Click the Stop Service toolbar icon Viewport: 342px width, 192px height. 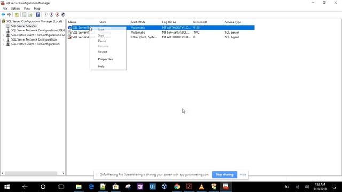click(57, 14)
